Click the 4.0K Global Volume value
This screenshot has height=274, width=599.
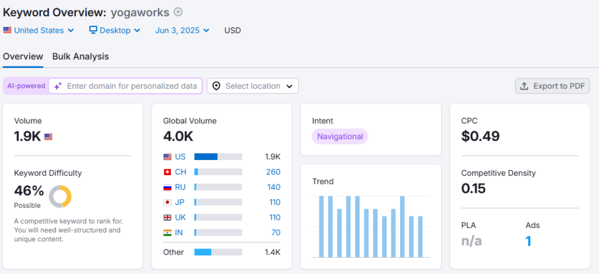178,136
